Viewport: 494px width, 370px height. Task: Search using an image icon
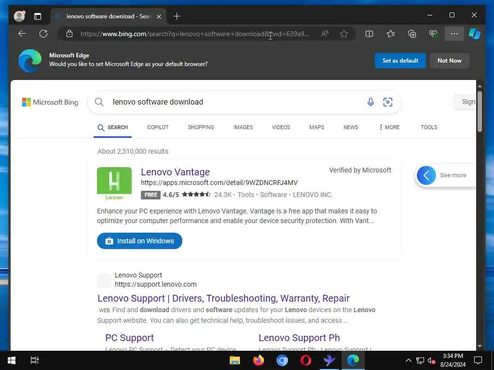(x=387, y=102)
